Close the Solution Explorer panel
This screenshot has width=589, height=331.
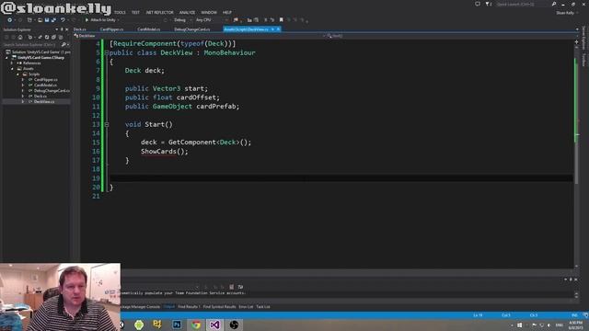tap(67, 29)
